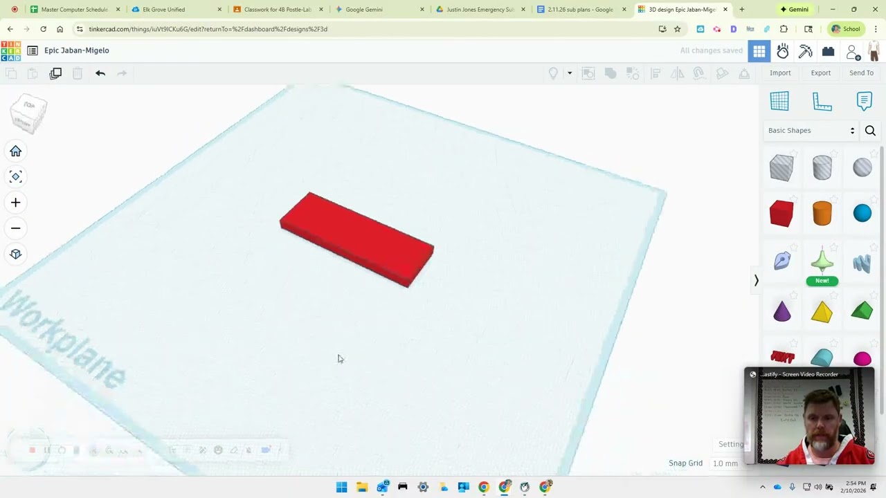The width and height of the screenshot is (886, 498).
Task: Click the Mirror tool icon
Action: pos(678,73)
